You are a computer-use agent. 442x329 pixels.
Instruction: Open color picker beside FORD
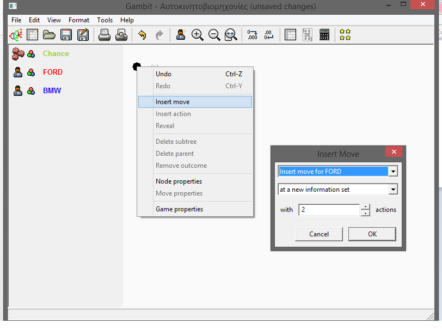coord(31,72)
